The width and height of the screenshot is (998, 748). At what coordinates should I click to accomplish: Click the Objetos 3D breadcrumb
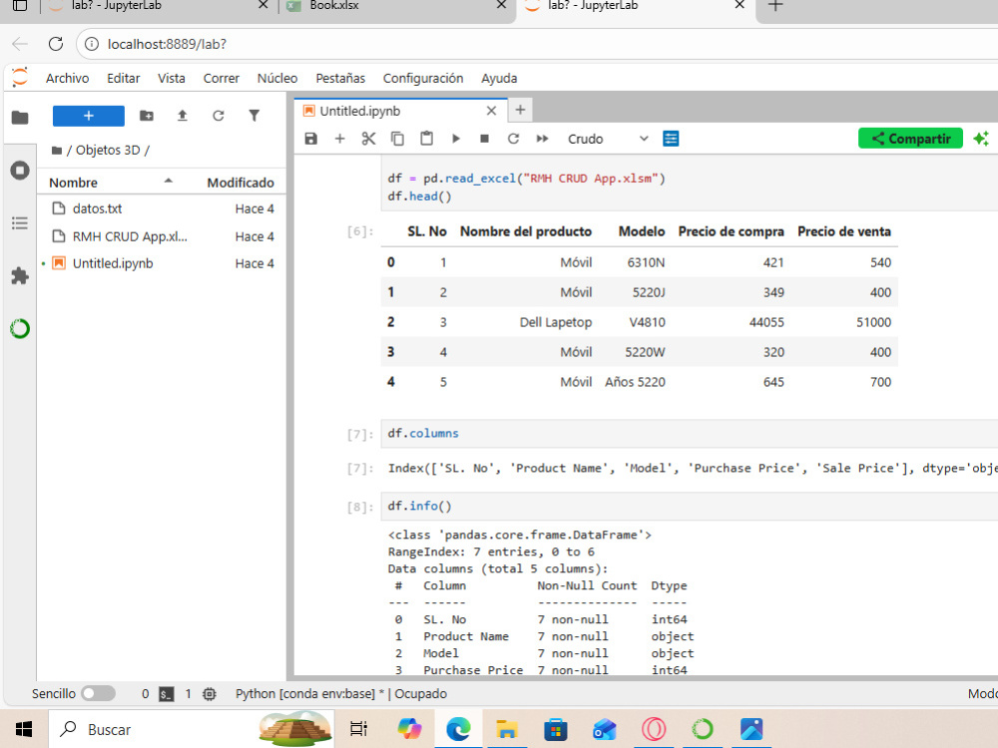click(x=108, y=151)
